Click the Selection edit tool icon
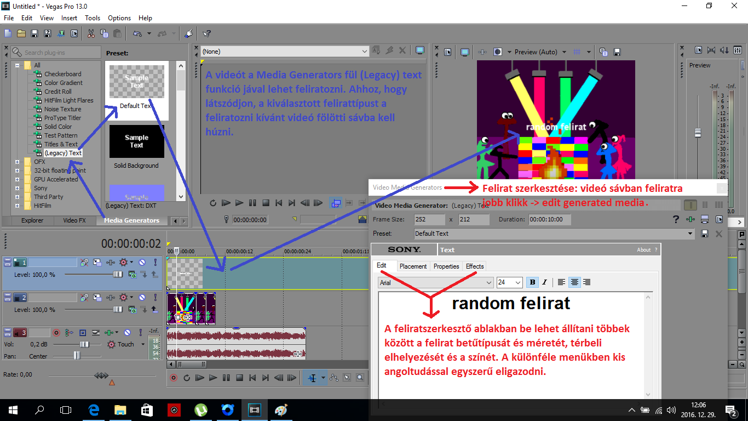This screenshot has width=748, height=421. [347, 378]
